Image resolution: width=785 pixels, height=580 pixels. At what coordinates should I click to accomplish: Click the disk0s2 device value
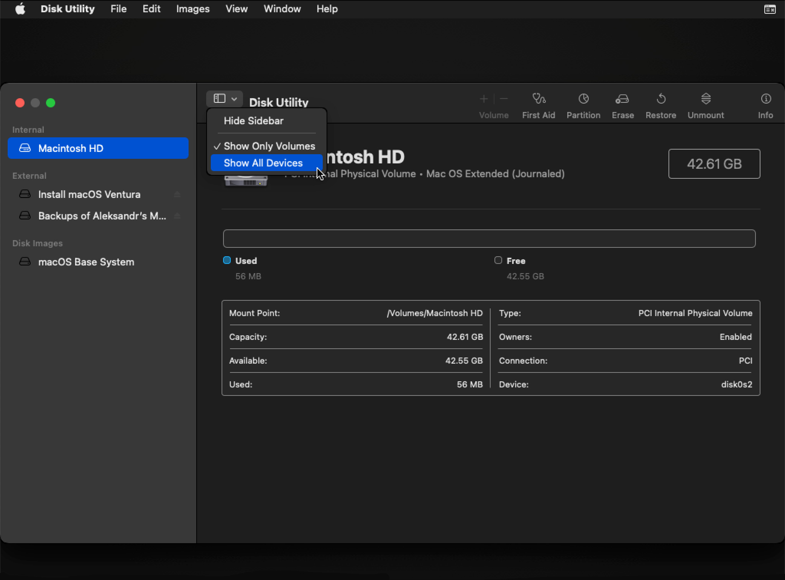[x=737, y=384]
